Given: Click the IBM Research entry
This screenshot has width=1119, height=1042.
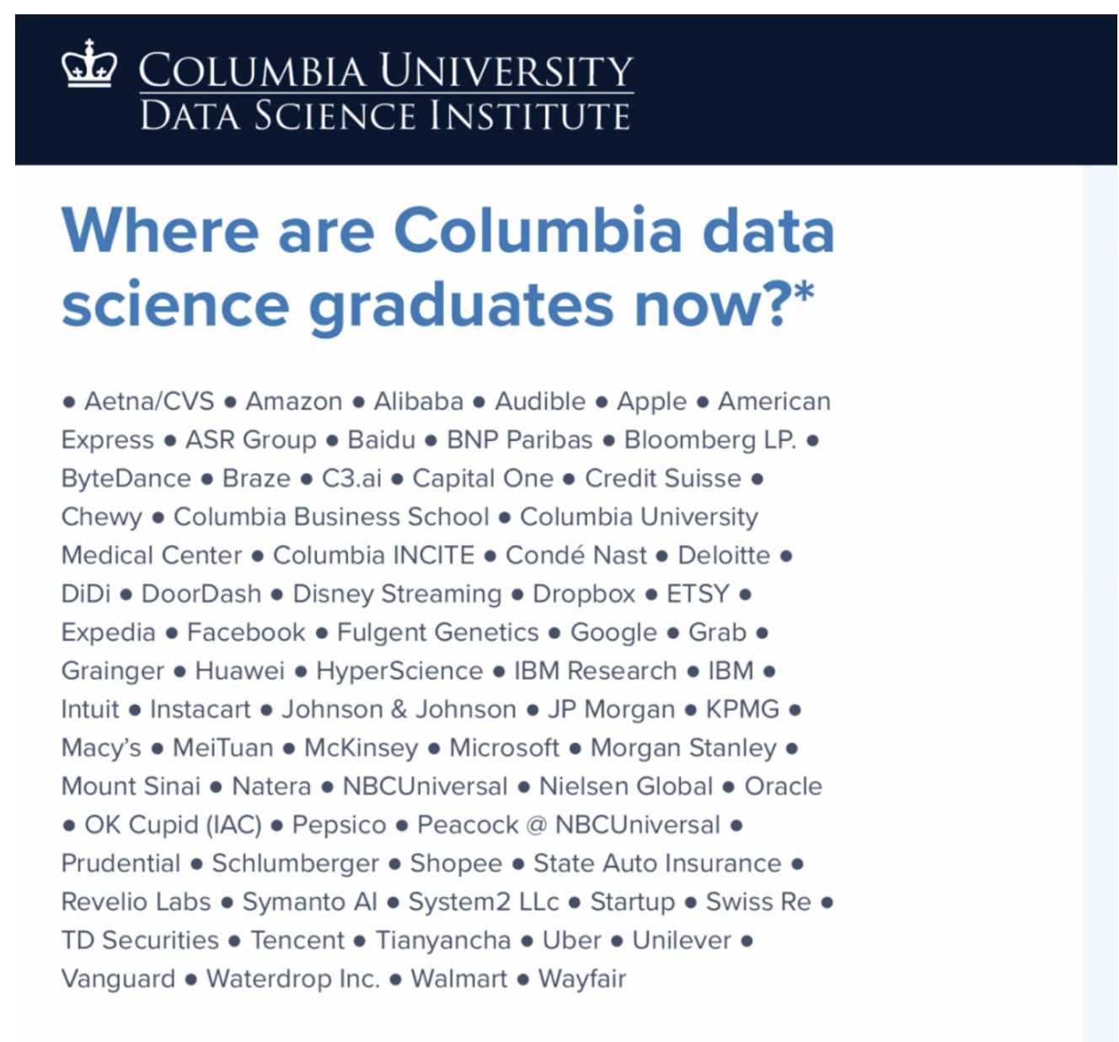Looking at the screenshot, I should point(595,671).
